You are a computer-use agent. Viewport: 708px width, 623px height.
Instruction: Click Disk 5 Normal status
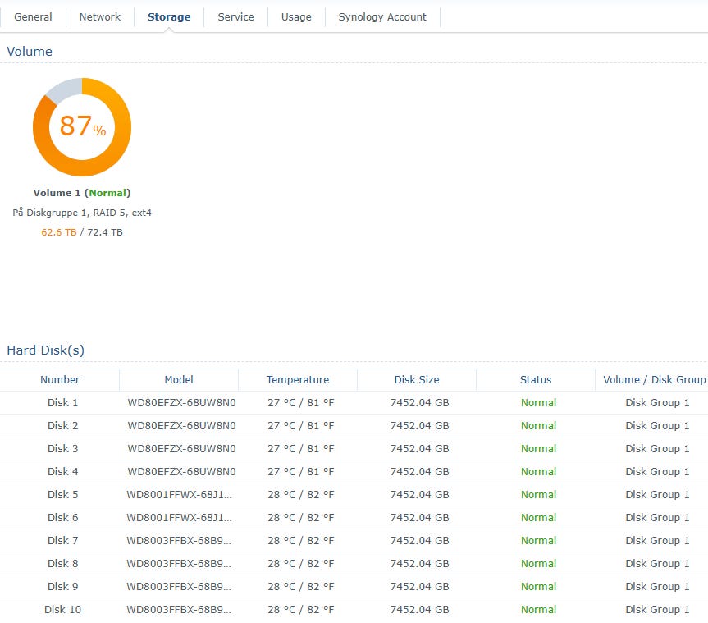538,495
